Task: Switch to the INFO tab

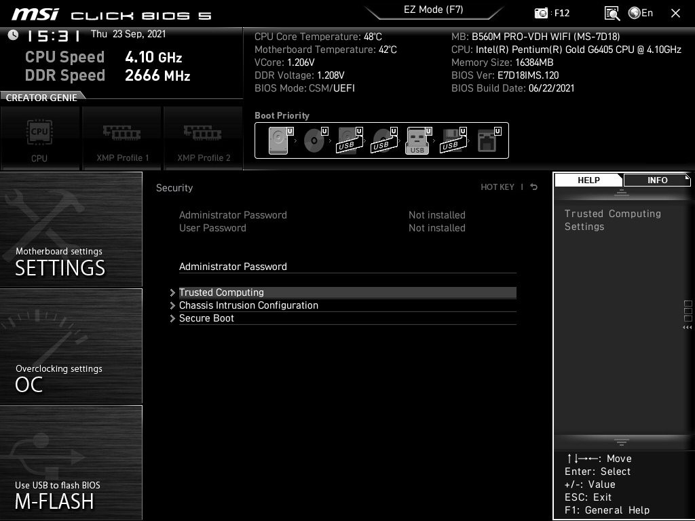Action: point(656,180)
